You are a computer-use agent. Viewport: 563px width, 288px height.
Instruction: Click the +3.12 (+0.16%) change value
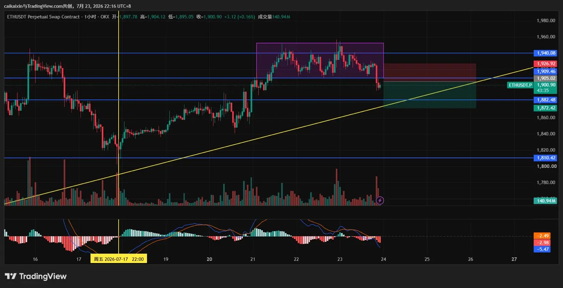click(x=240, y=17)
